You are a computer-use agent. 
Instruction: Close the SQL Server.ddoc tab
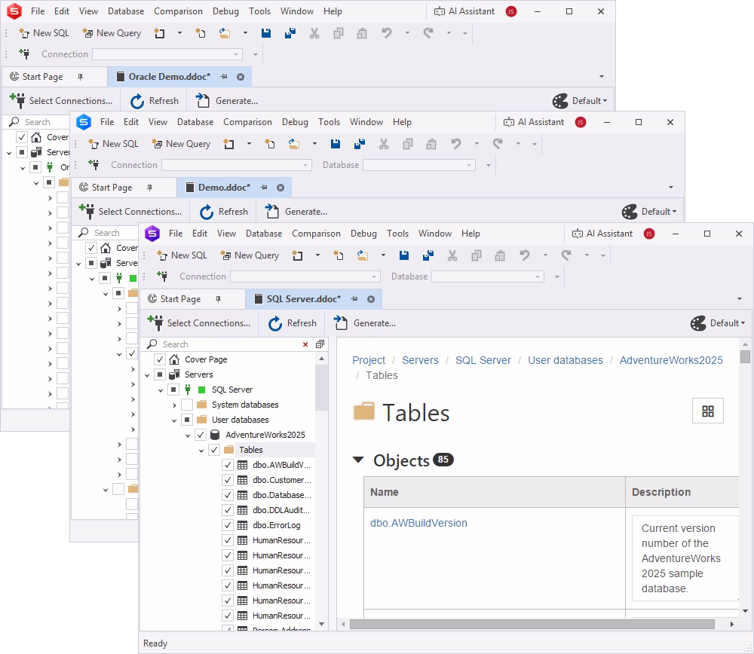pyautogui.click(x=371, y=299)
